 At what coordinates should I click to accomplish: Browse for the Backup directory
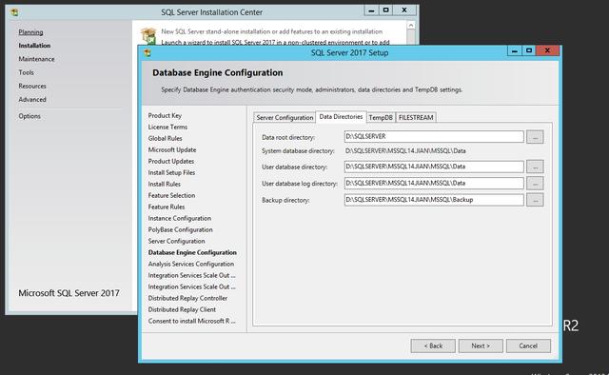535,200
